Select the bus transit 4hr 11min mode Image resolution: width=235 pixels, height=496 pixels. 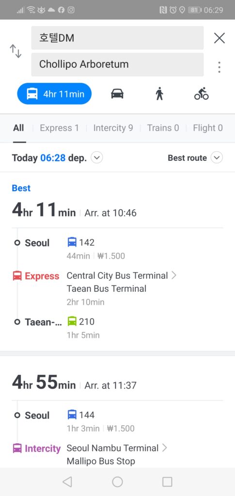point(54,93)
